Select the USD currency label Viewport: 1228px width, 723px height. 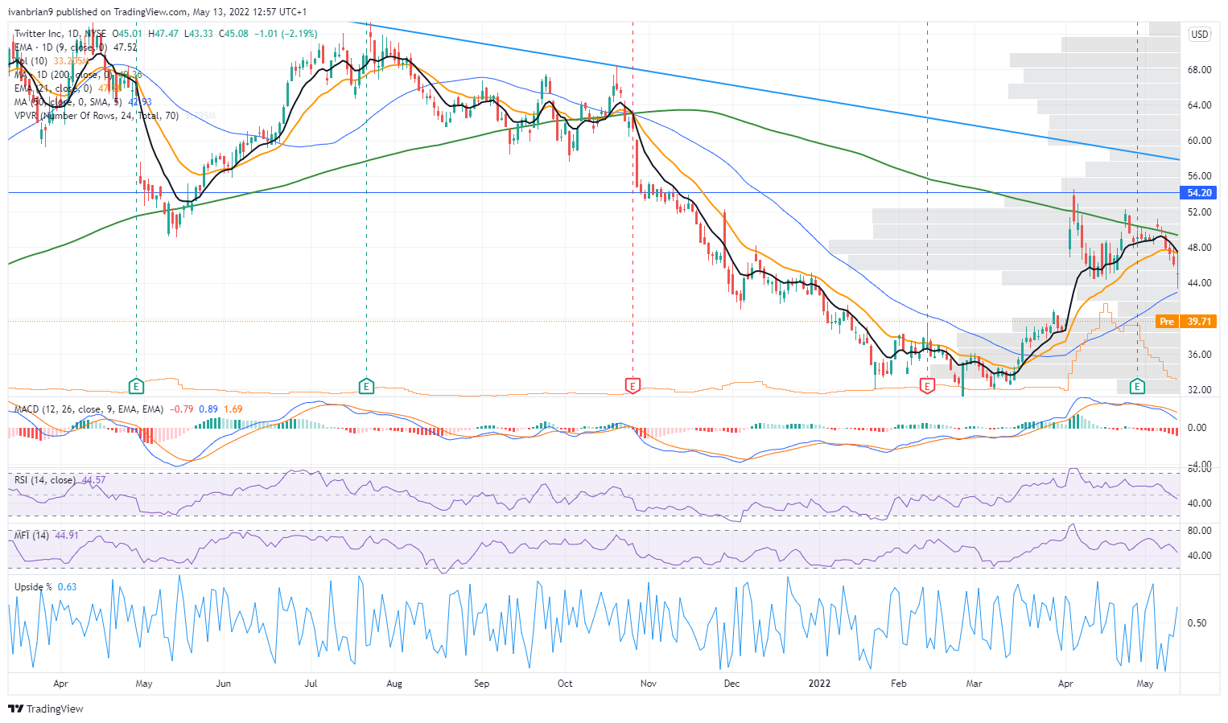tap(1199, 34)
